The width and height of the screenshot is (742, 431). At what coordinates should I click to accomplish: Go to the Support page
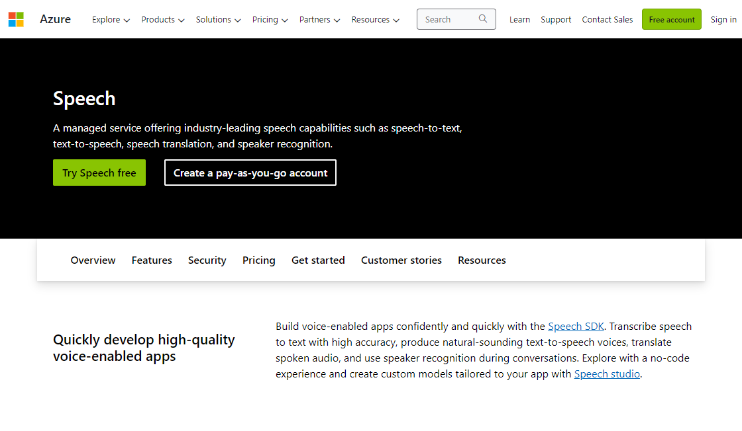click(x=556, y=20)
